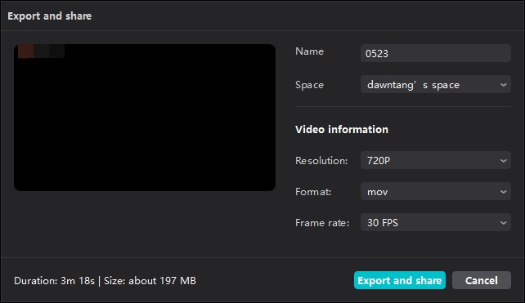The width and height of the screenshot is (525, 303).
Task: Open the Format dropdown set to mov
Action: (x=436, y=191)
